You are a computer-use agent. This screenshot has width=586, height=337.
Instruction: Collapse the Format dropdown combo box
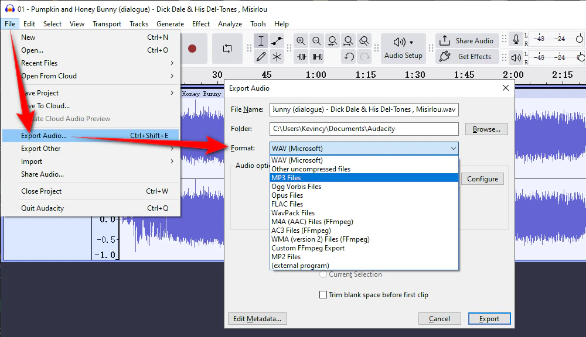coord(364,148)
